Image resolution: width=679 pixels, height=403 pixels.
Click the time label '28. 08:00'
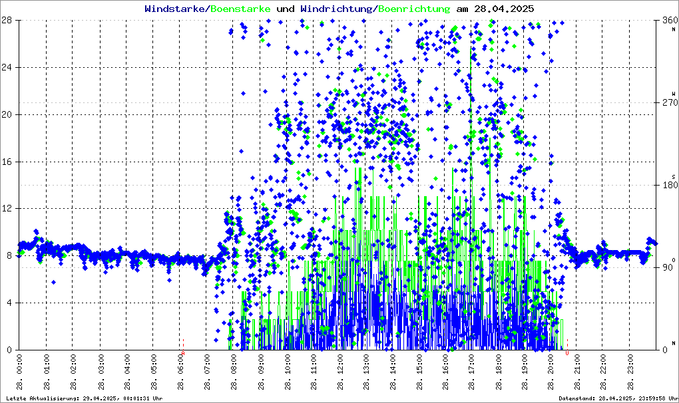[x=232, y=372]
